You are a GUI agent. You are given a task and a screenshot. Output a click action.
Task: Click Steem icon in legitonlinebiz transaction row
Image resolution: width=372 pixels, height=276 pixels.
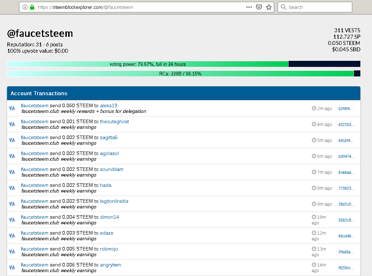[12, 204]
